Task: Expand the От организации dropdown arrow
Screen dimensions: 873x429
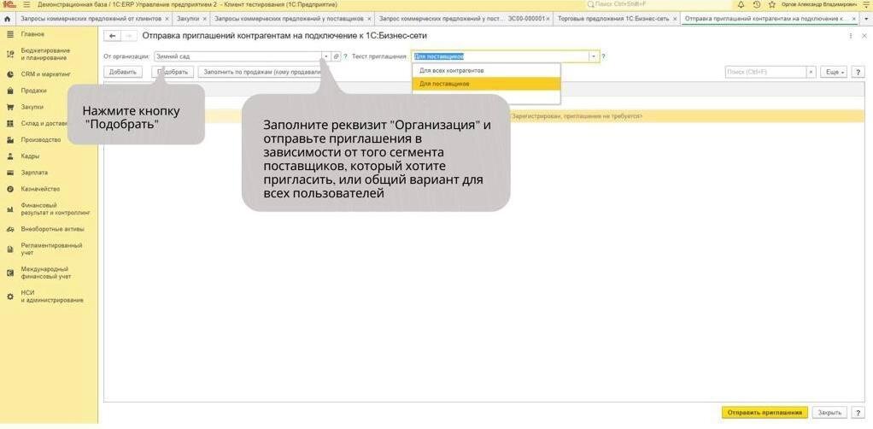Action: tap(326, 56)
